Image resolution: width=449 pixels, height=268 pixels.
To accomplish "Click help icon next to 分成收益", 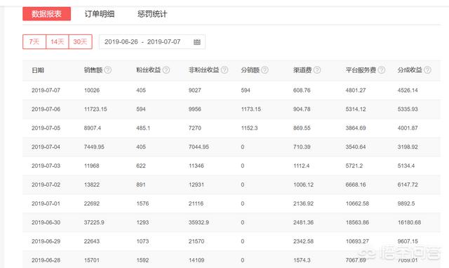I will click(427, 70).
